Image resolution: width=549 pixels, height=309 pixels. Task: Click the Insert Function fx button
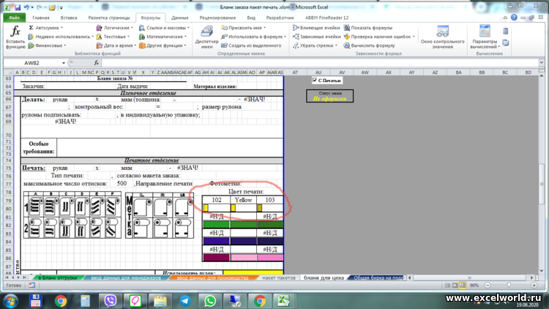click(15, 37)
